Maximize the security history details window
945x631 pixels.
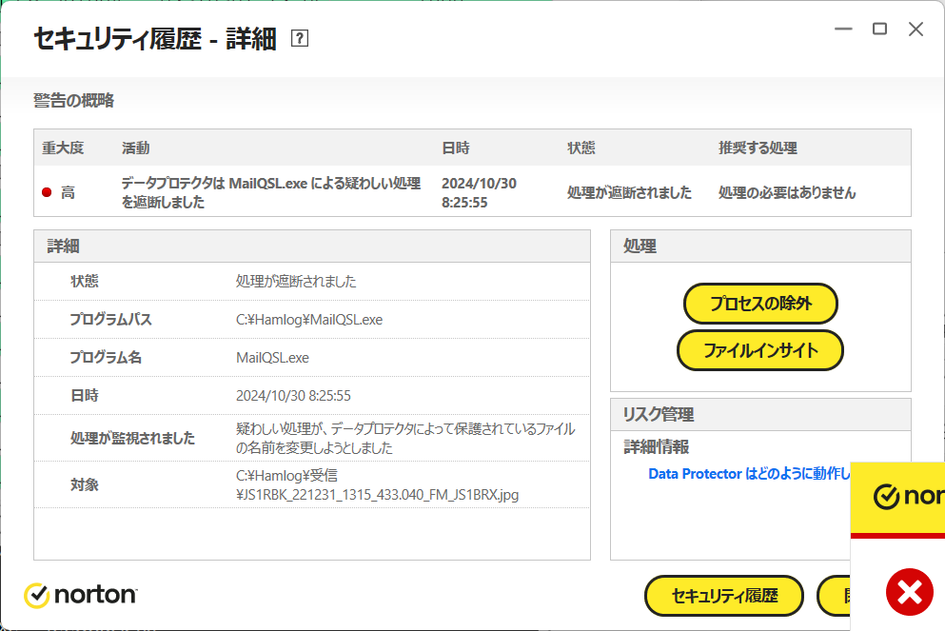pos(879,30)
